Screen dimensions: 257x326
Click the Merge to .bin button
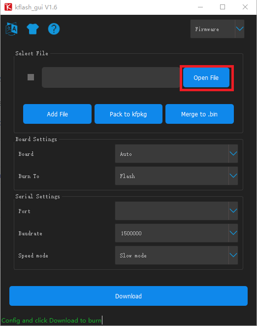(x=199, y=114)
